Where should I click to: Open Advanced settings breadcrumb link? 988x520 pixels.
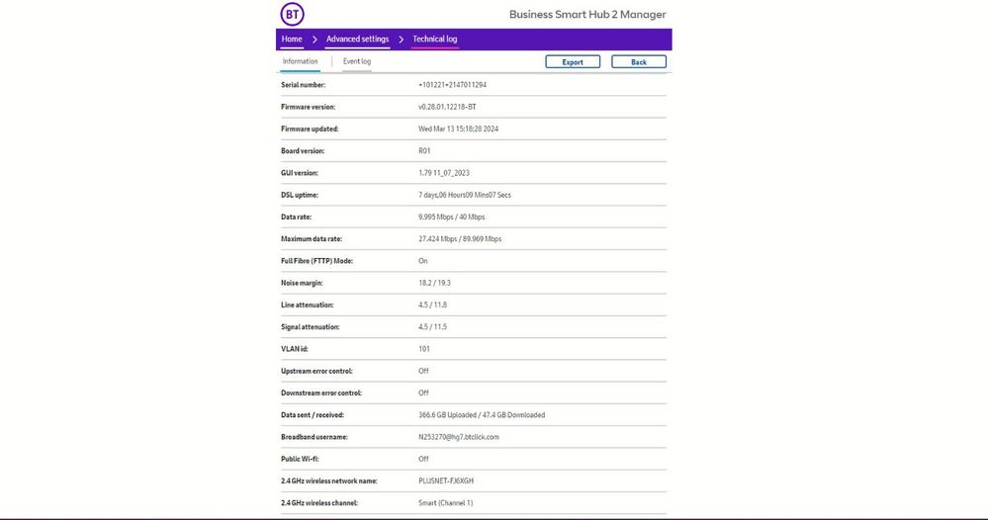(x=357, y=40)
